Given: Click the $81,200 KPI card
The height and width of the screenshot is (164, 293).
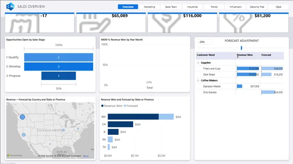Looking at the screenshot, I should [x=254, y=23].
